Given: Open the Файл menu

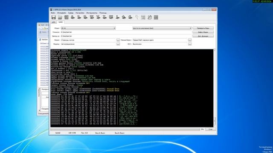Looking at the screenshot, I should coord(53,13).
